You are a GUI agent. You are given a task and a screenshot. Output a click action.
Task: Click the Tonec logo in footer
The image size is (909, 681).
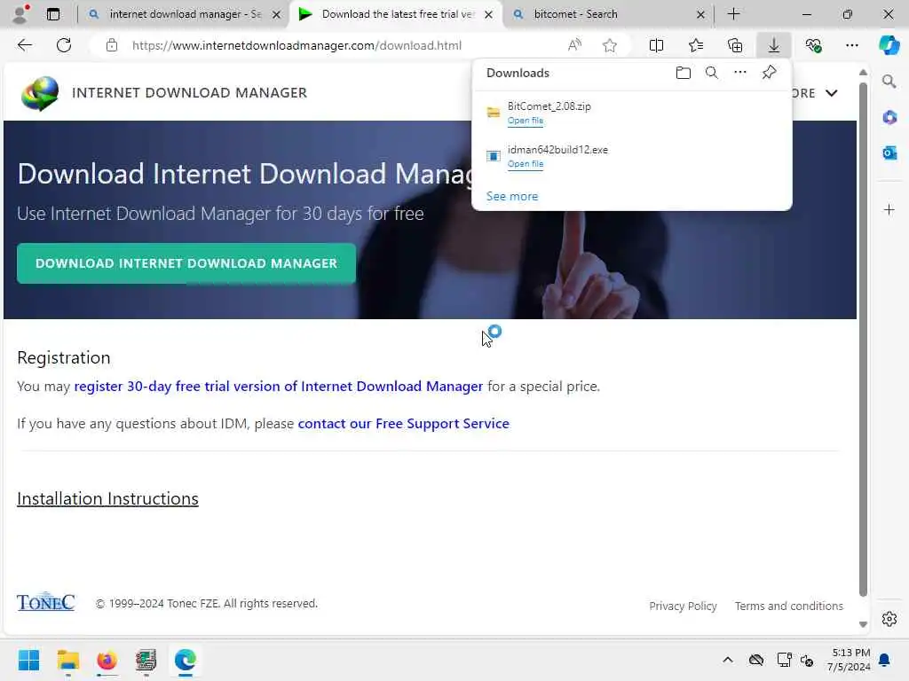(46, 602)
